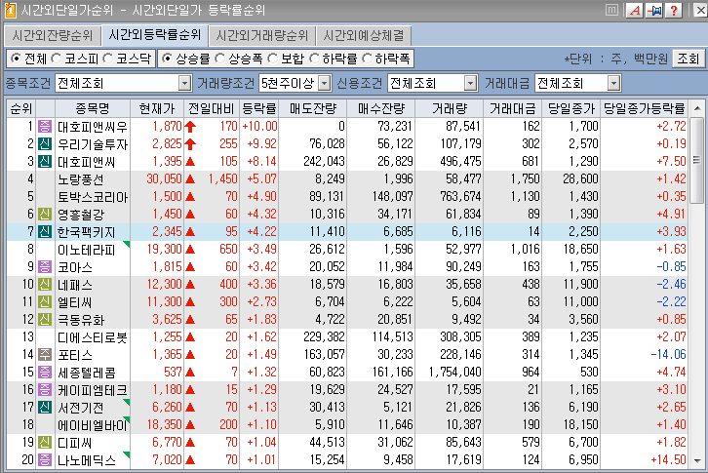Select stock name 디에스티로봇
Image resolution: width=708 pixels, height=473 pixels.
coord(93,337)
